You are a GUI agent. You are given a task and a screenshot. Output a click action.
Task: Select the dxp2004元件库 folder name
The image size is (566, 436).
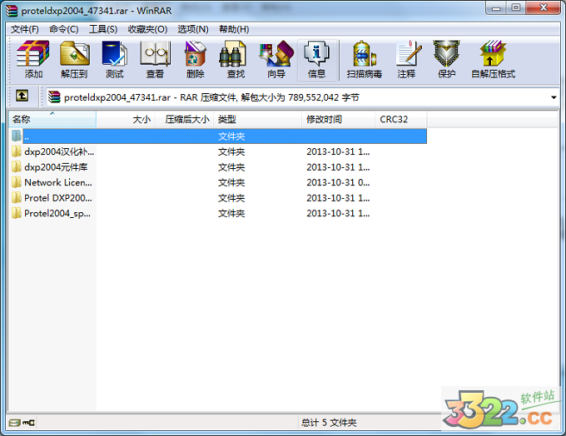pos(56,167)
